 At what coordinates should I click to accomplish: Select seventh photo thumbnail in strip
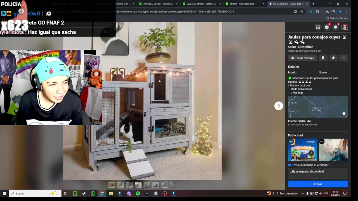[x=164, y=185]
